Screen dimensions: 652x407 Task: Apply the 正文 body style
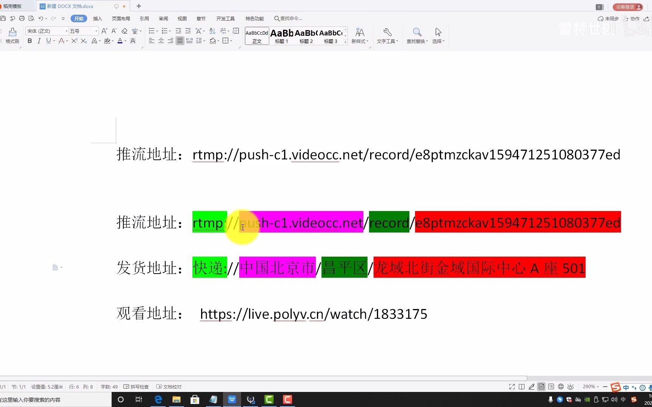257,36
